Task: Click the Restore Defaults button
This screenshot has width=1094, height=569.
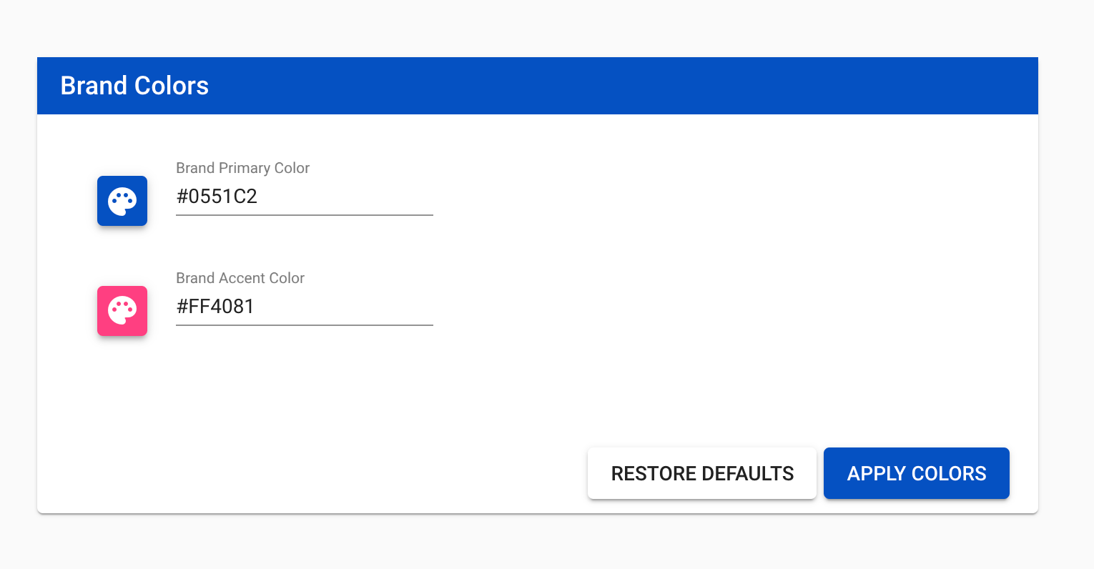Action: (702, 473)
